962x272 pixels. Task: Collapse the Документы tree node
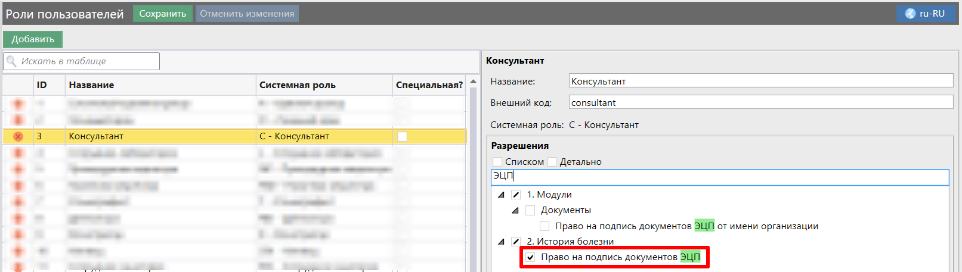(515, 211)
